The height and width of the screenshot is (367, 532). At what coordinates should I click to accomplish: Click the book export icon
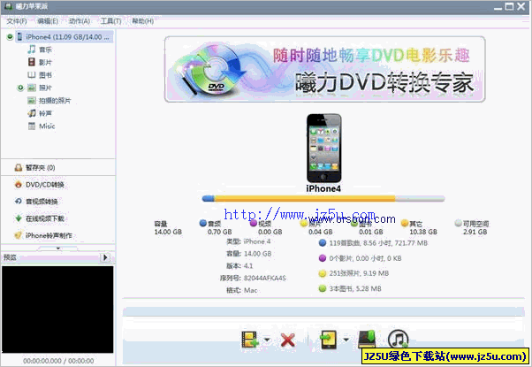point(367,339)
